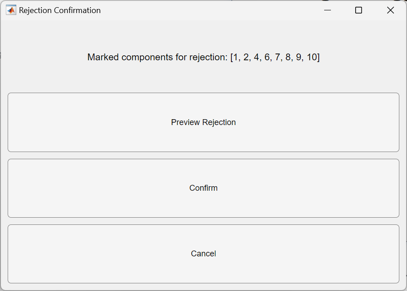Hit the Confirm button
The height and width of the screenshot is (291, 407).
tap(203, 188)
